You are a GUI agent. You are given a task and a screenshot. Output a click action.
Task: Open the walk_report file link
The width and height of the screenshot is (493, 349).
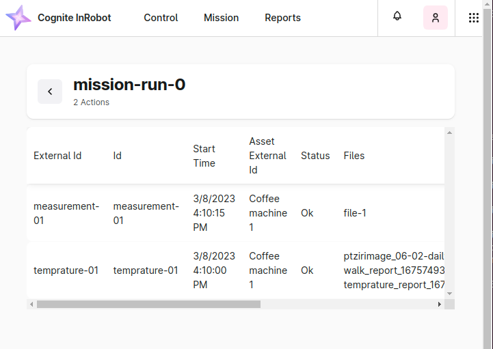tap(394, 270)
